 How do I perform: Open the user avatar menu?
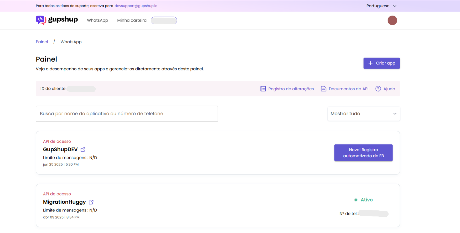[392, 20]
